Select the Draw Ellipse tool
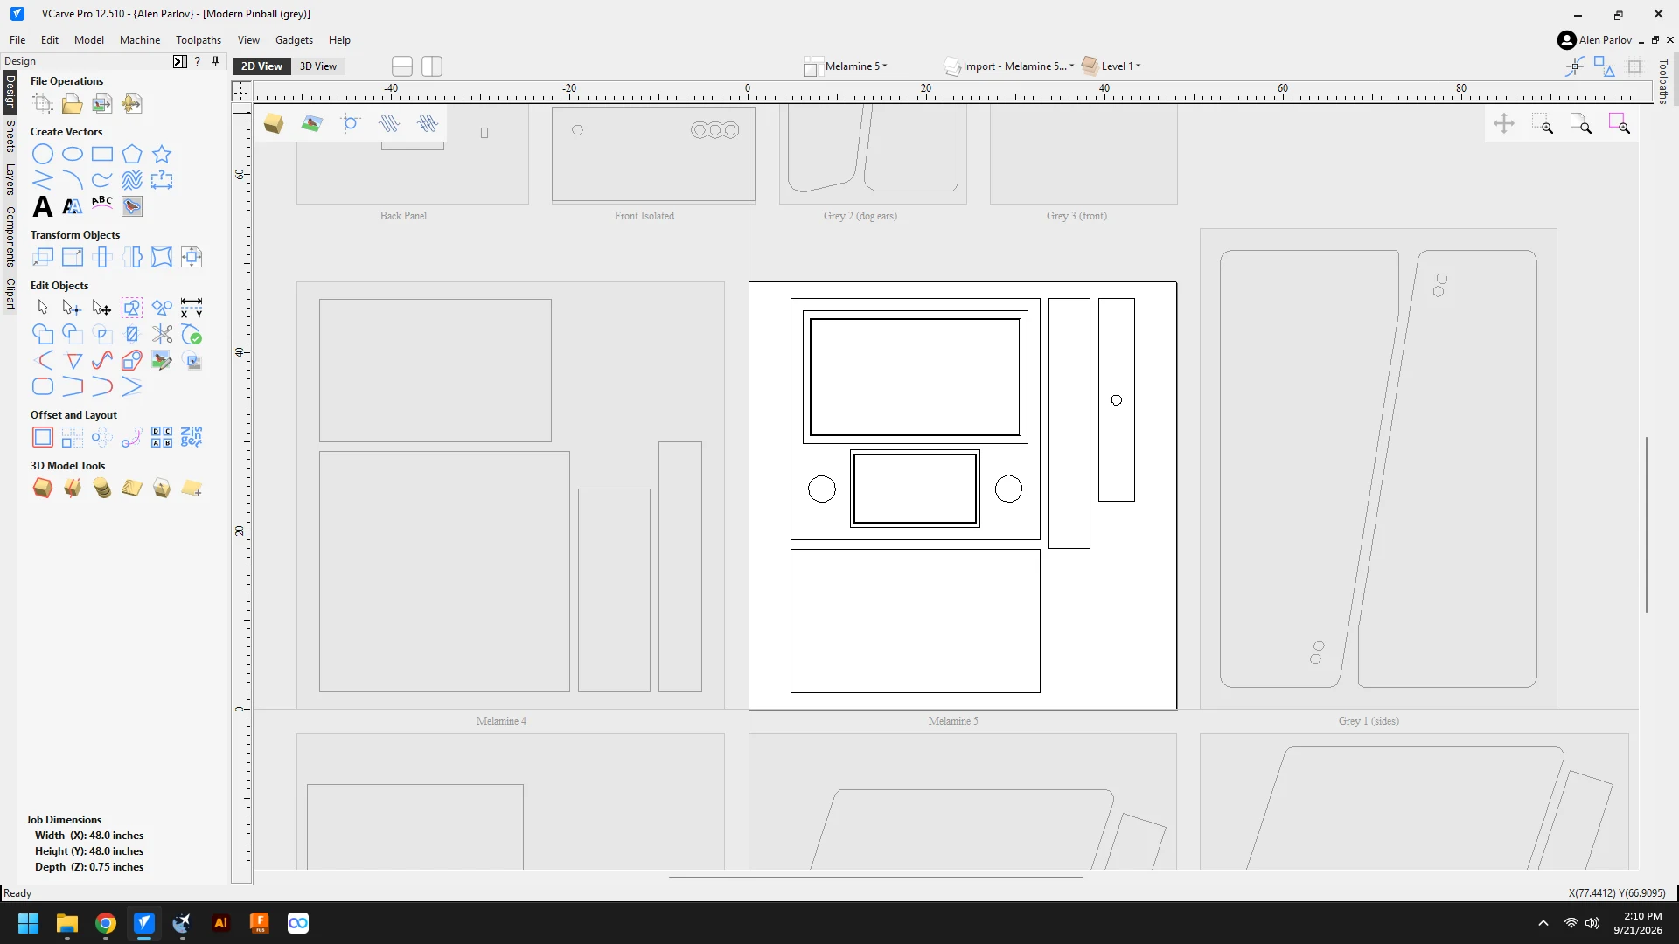Image resolution: width=1679 pixels, height=944 pixels. [x=73, y=155]
